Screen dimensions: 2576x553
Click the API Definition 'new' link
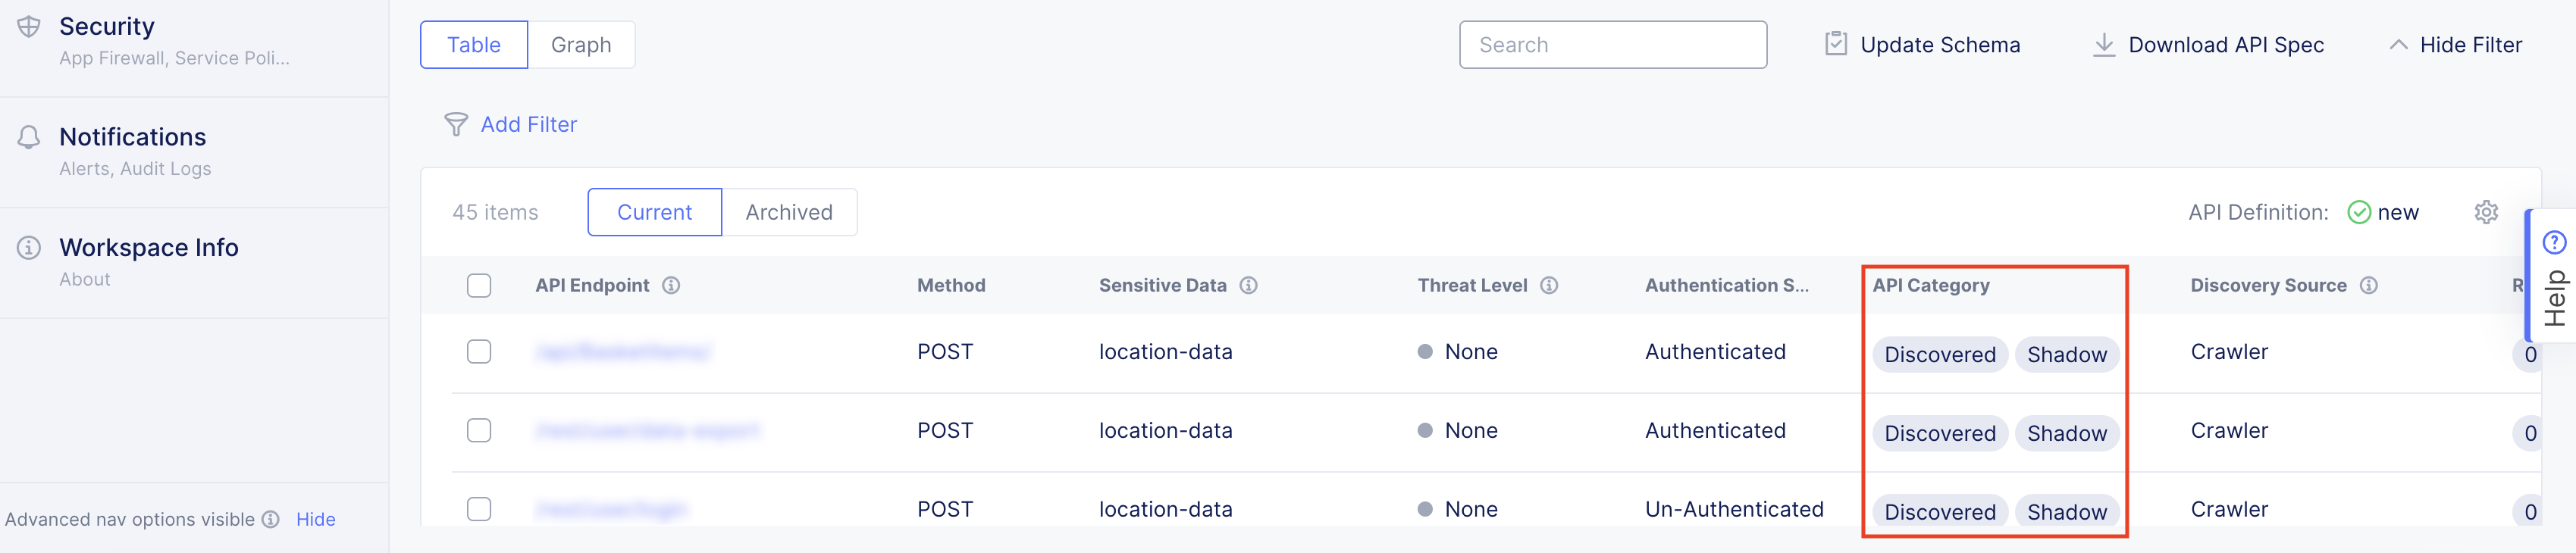2398,212
